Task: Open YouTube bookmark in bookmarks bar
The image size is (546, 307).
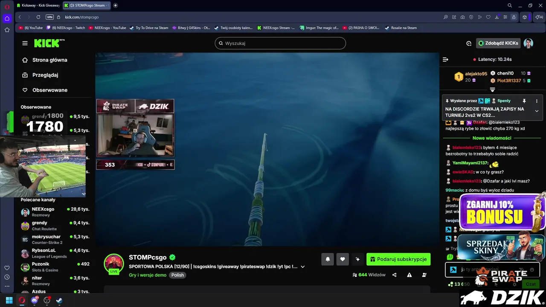Action: [31, 28]
